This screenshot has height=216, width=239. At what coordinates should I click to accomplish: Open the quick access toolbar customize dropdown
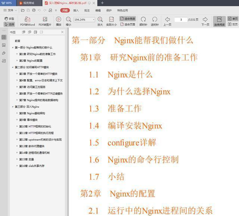tap(56, 10)
